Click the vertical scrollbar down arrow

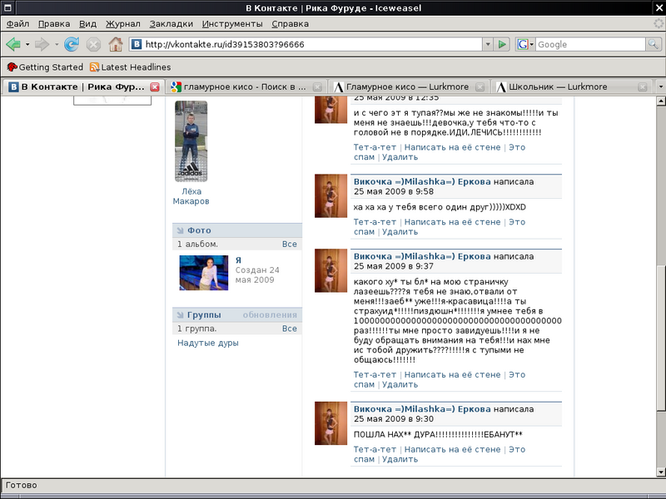pyautogui.click(x=660, y=472)
